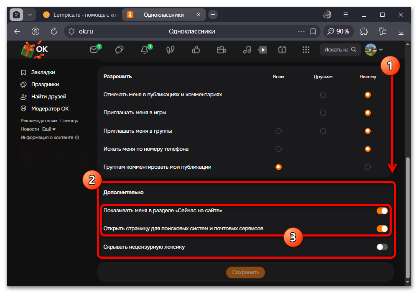
Task: Open the browser hamburger menu
Action: (x=346, y=15)
